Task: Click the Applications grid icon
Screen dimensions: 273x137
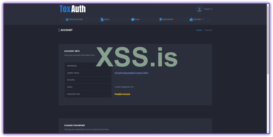Action: point(67,19)
